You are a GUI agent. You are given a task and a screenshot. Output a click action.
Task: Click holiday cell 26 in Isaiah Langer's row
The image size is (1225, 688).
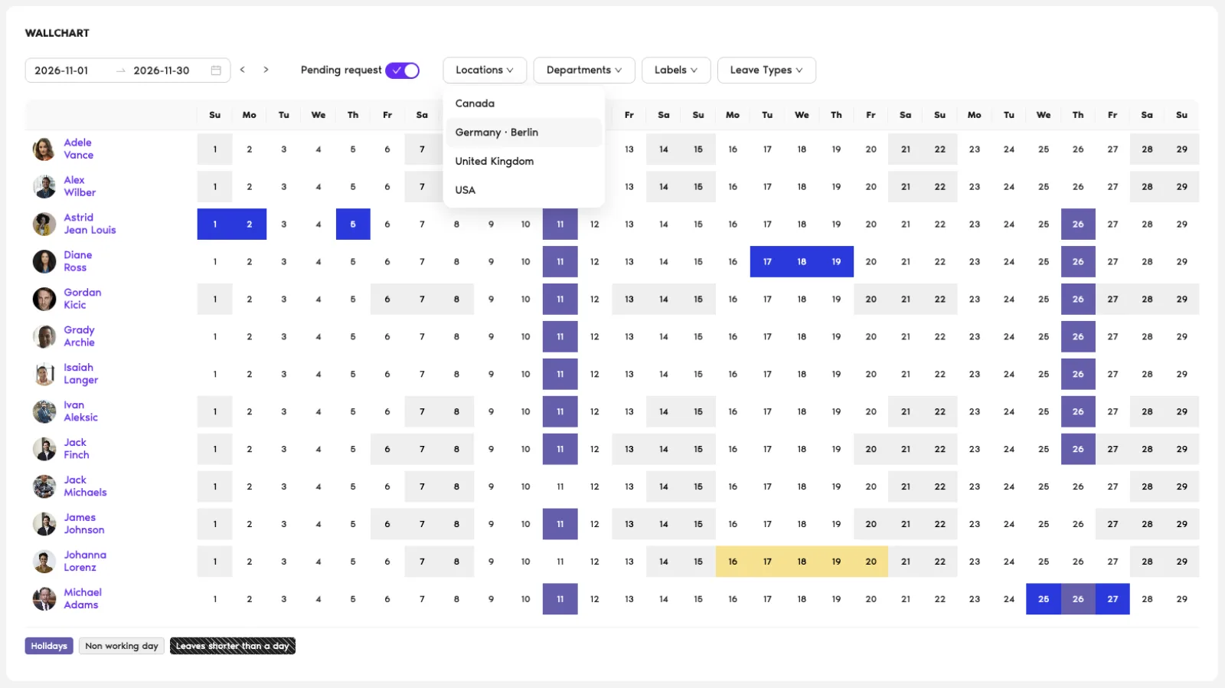point(1078,375)
